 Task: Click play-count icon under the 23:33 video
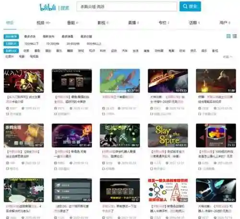(200, 163)
